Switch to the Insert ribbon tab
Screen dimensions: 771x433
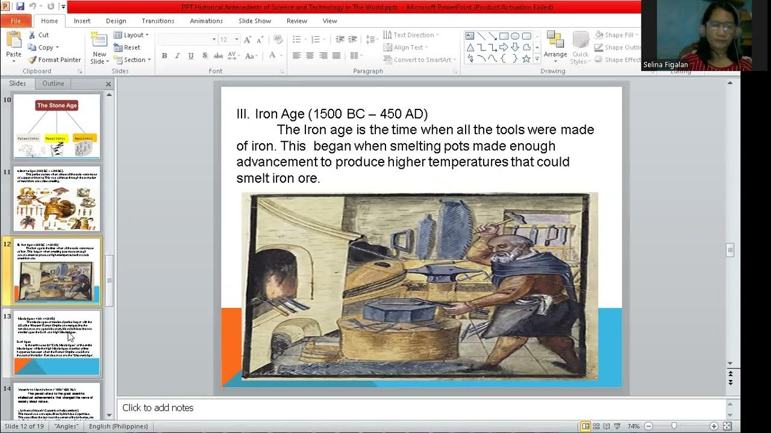[x=82, y=20]
